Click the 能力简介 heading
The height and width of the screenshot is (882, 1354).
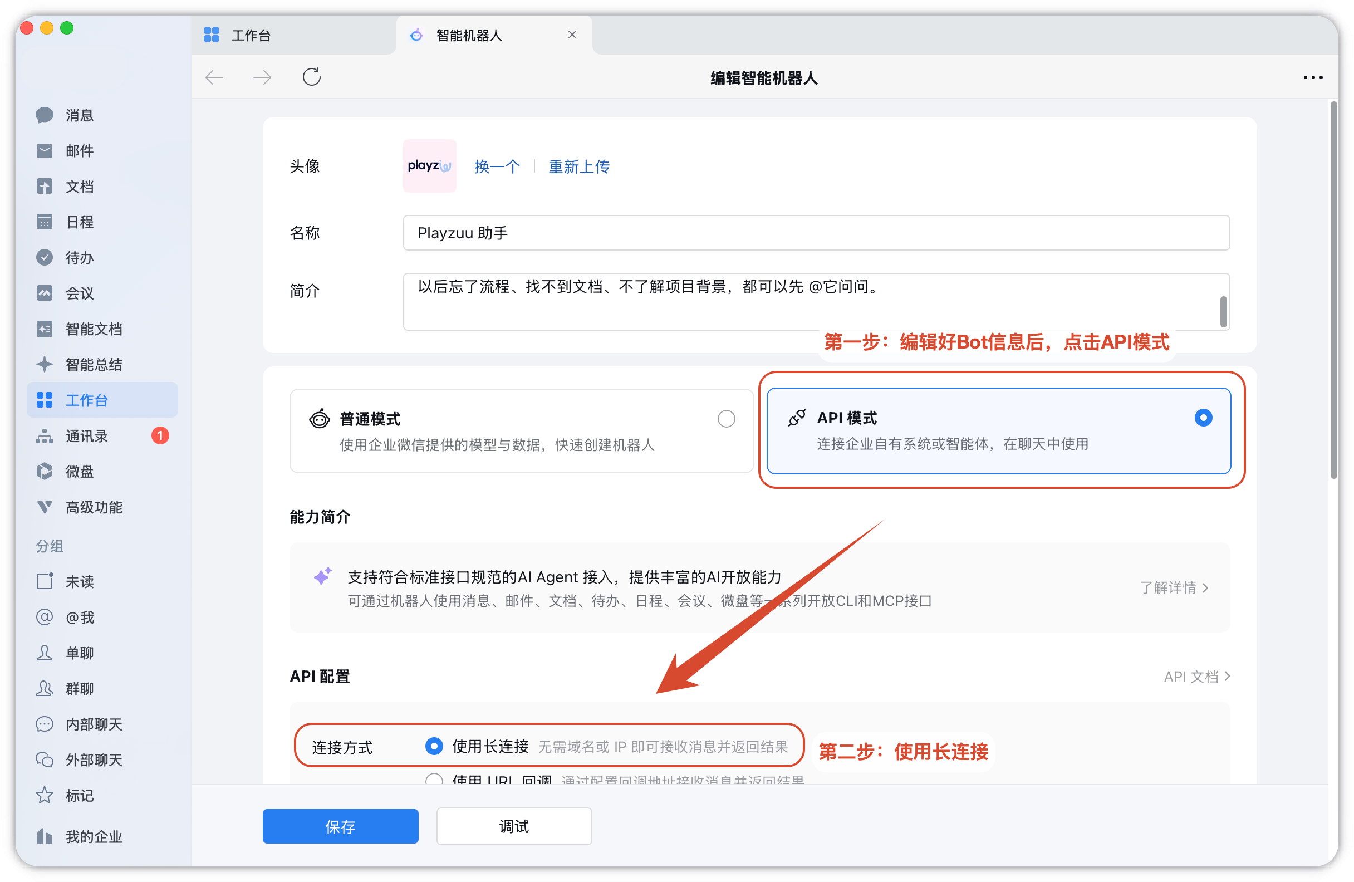(320, 517)
